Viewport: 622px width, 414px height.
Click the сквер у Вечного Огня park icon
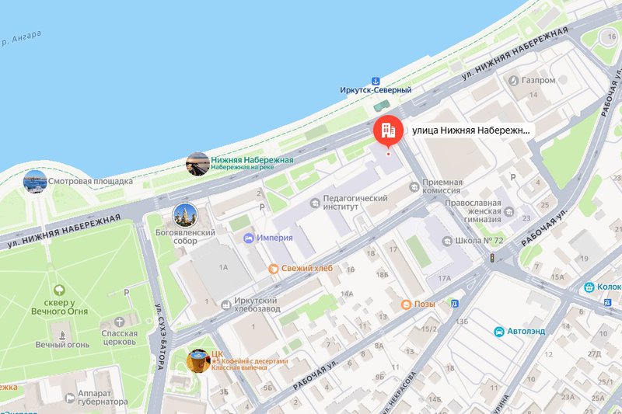pos(60,290)
